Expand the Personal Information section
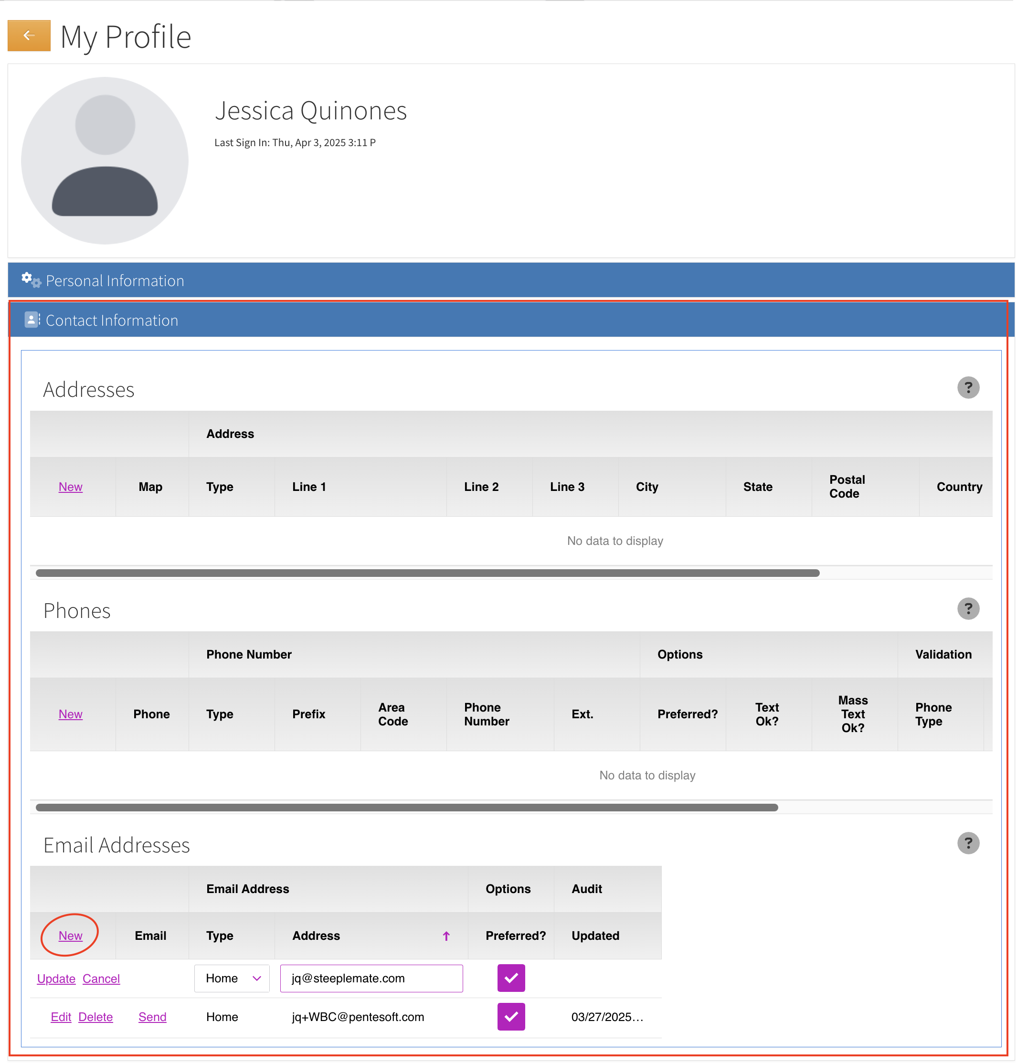This screenshot has height=1064, width=1017. tap(511, 280)
